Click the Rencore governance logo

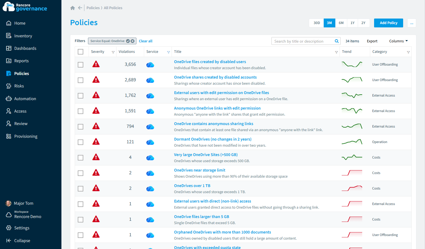[x=25, y=7]
